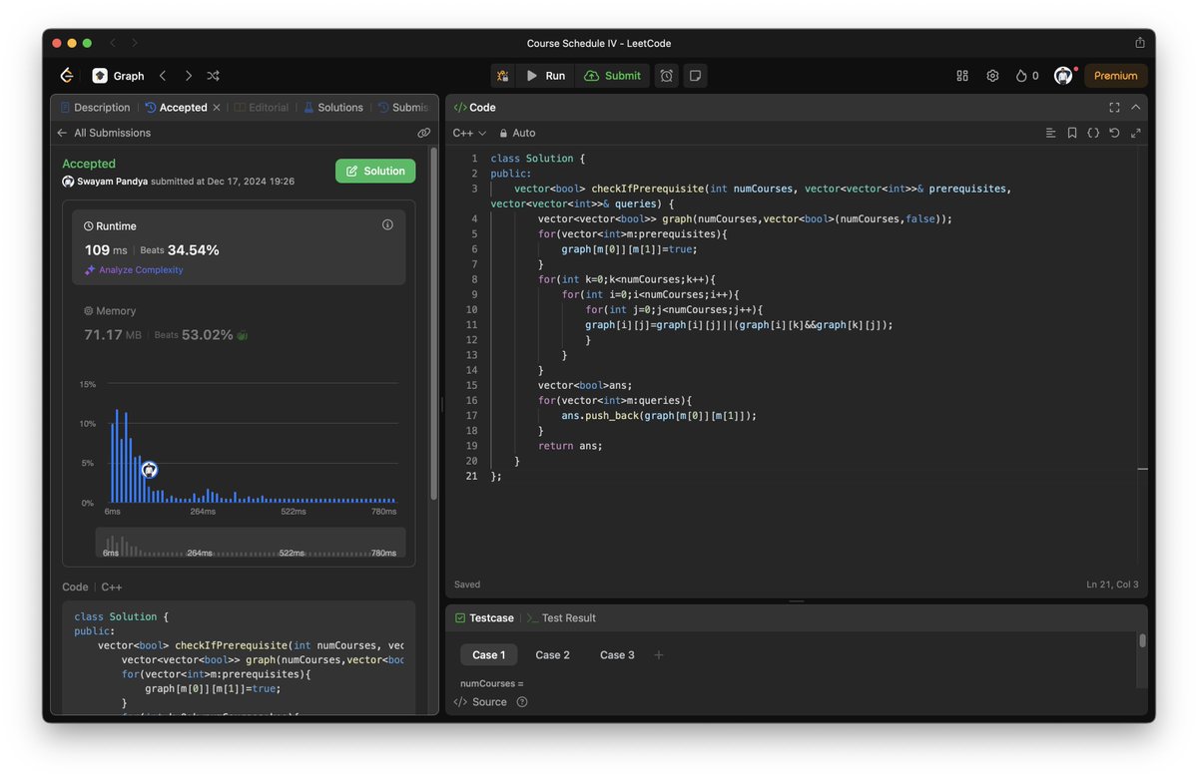Viewport: 1198px width, 779px height.
Task: Click the Code panel header tab
Action: [x=475, y=108]
